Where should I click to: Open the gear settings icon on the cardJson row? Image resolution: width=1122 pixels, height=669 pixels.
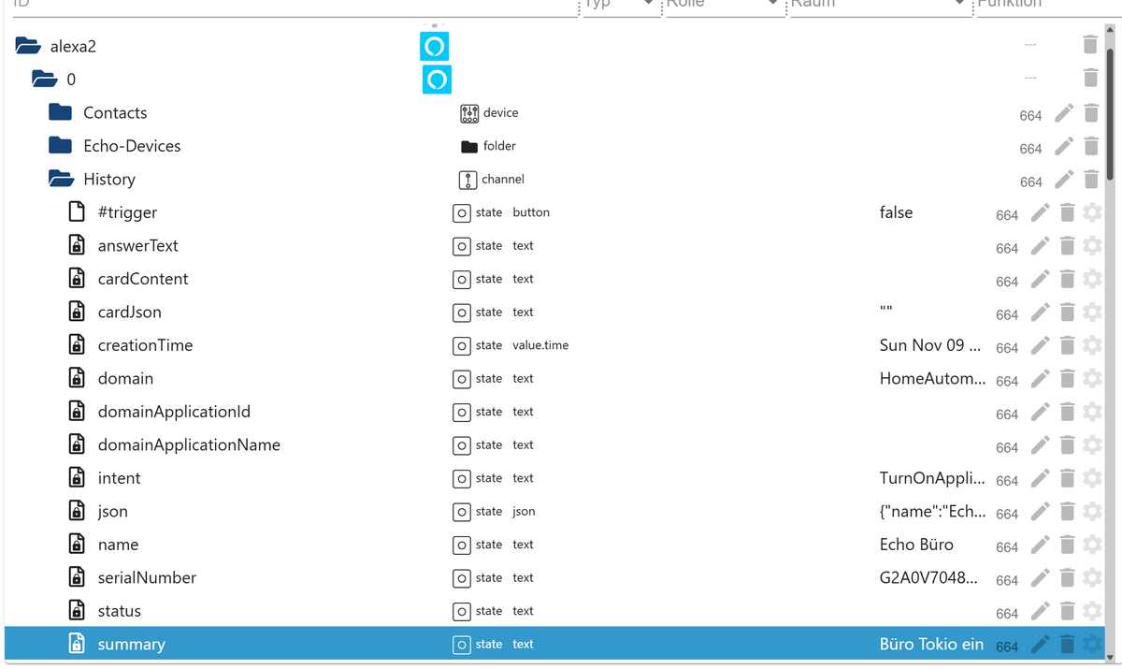1092,313
